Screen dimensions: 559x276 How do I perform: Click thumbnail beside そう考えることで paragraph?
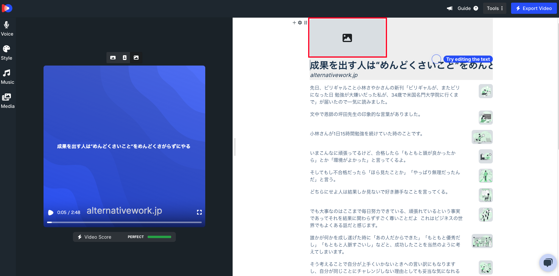pyautogui.click(x=485, y=267)
